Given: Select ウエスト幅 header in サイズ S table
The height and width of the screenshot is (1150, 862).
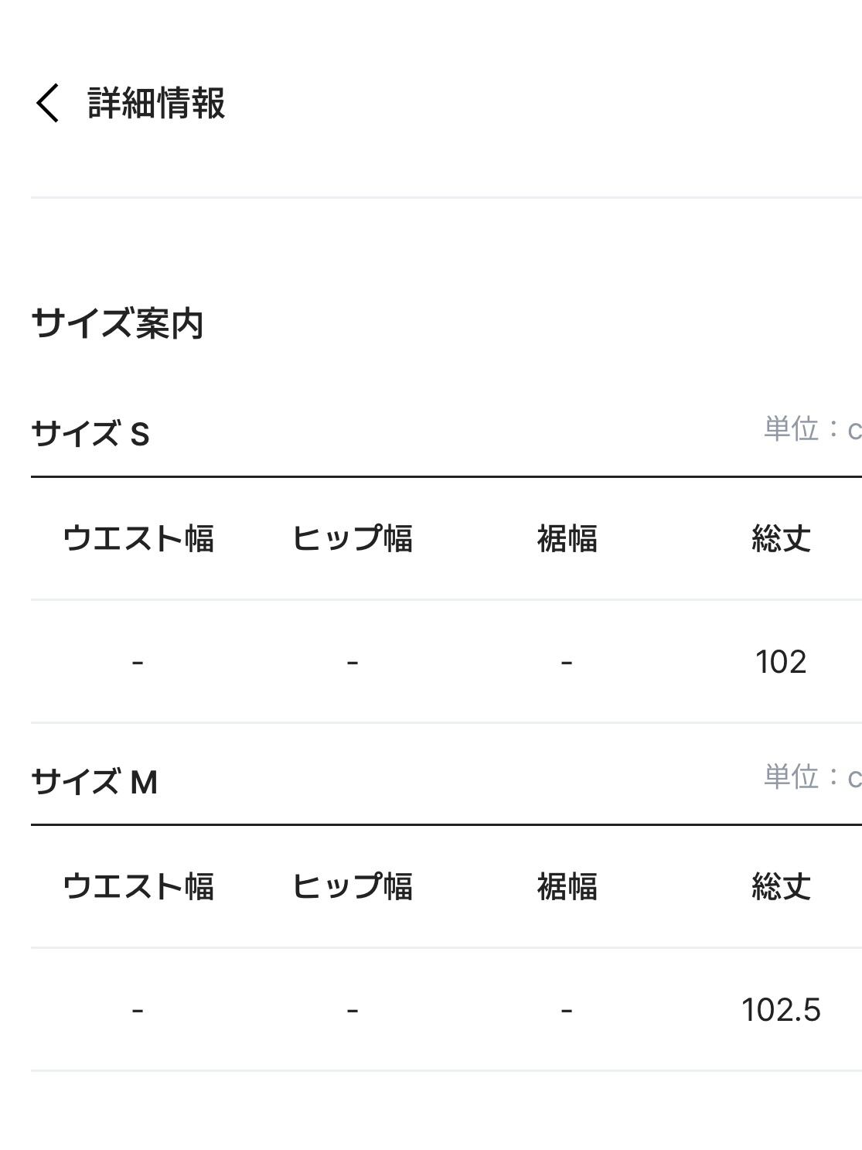Looking at the screenshot, I should (138, 538).
